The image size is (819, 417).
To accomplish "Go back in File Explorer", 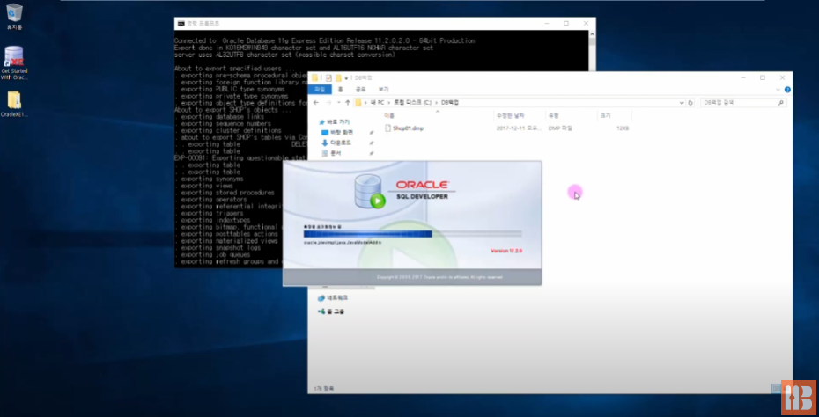I will pyautogui.click(x=316, y=103).
